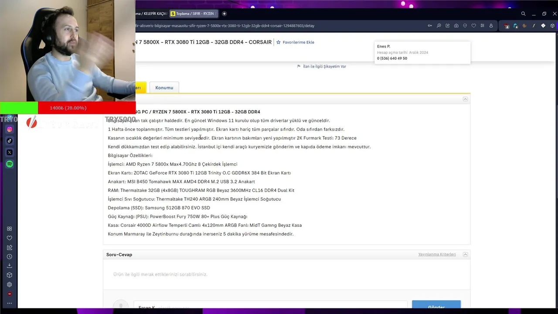Take snapshot with camera icon
Screen dimensions: 558x314
pyautogui.click(x=456, y=26)
